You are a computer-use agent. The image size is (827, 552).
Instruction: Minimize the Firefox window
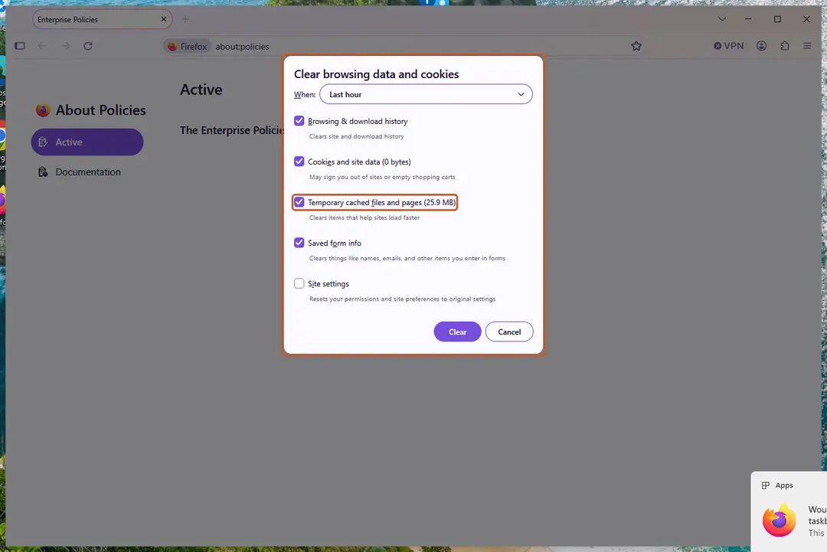tap(748, 19)
